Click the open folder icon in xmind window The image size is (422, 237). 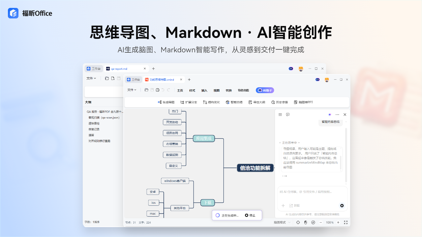146,90
